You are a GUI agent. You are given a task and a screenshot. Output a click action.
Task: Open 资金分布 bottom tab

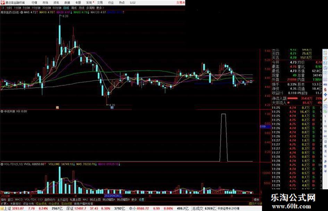click(x=28, y=203)
